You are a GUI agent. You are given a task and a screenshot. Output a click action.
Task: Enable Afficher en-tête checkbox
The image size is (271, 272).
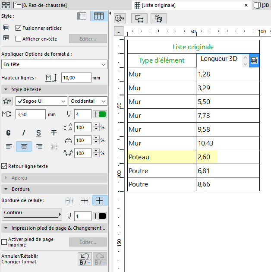point(18,38)
